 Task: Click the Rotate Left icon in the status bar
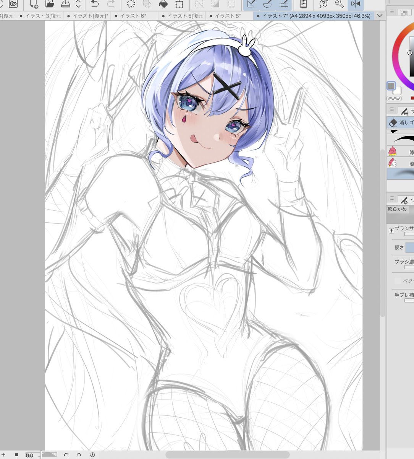click(66, 455)
